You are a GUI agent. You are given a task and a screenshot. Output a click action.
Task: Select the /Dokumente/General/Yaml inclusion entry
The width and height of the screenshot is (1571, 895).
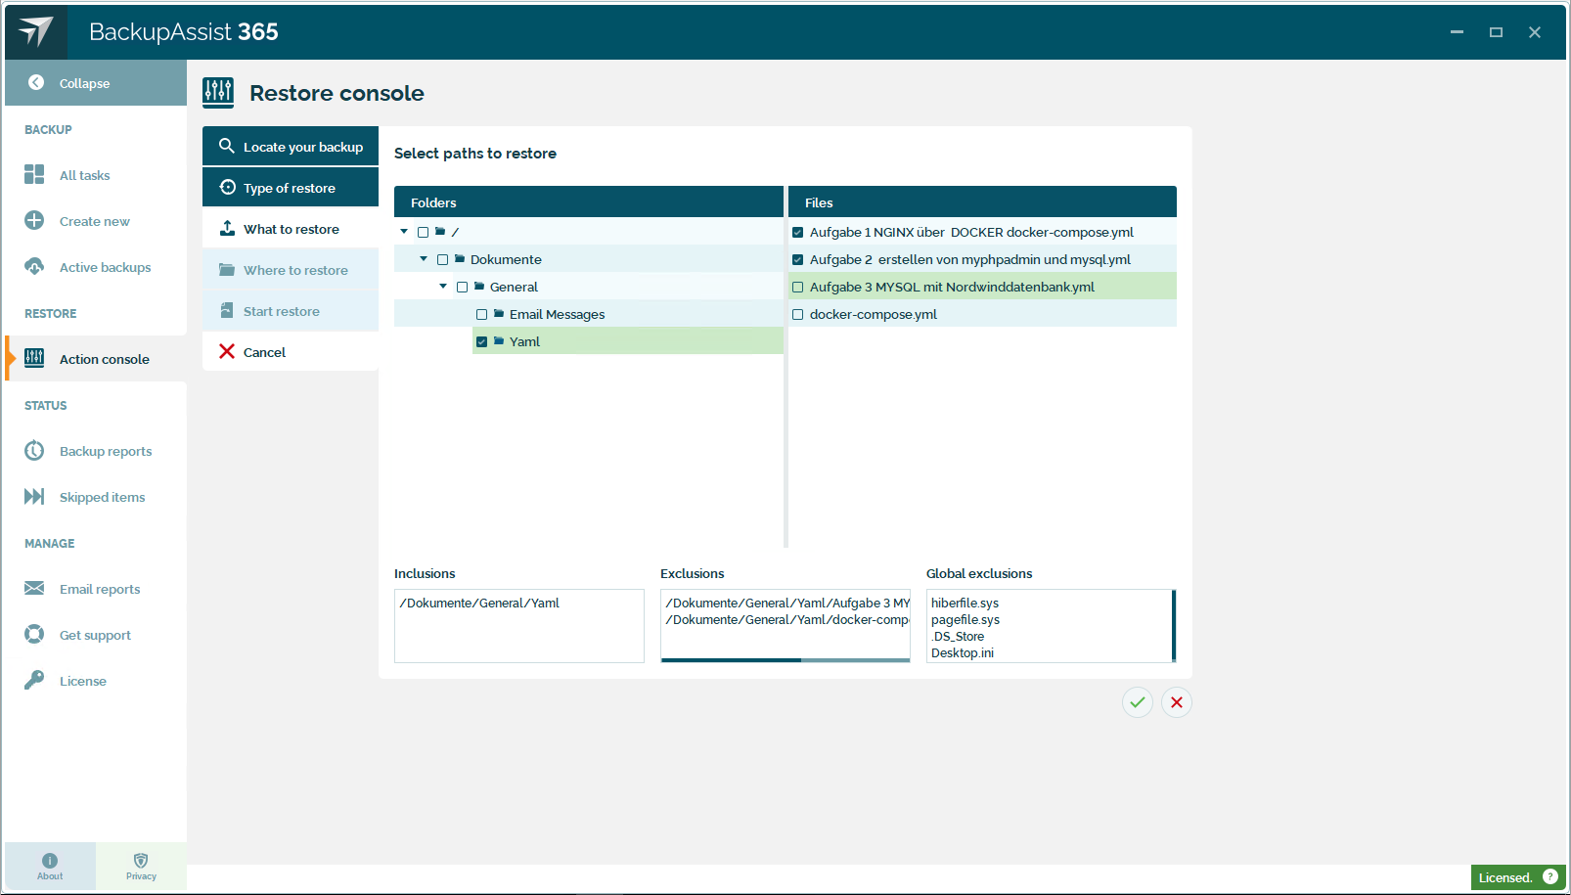coord(479,604)
